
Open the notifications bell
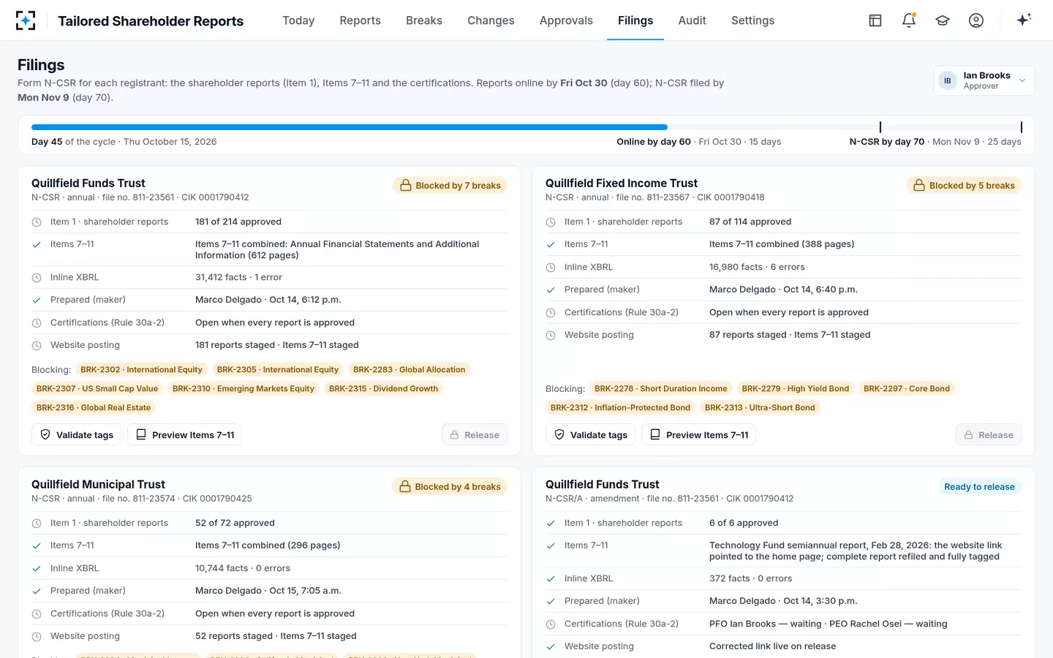click(909, 20)
